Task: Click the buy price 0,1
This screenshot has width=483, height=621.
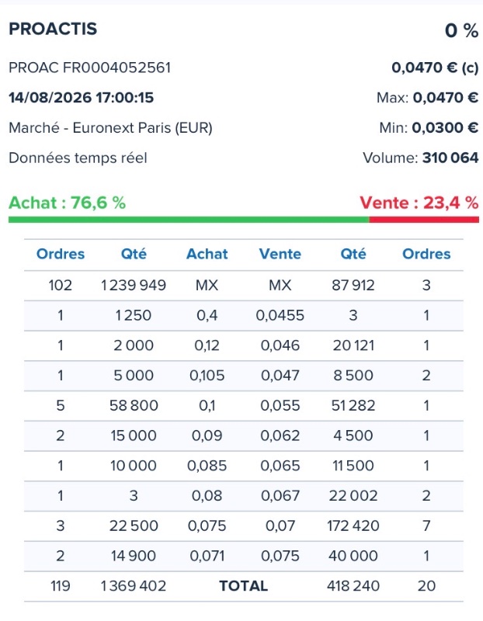Action: tap(207, 405)
